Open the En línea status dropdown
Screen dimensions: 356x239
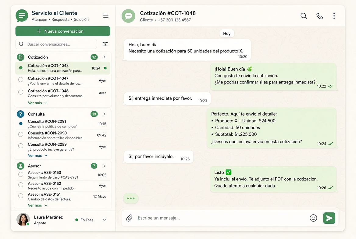pos(105,220)
